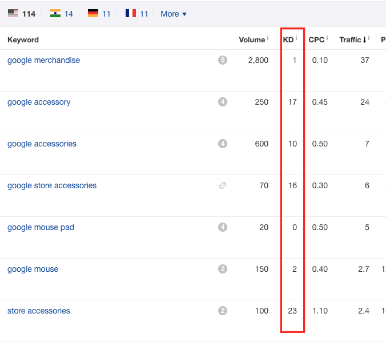This screenshot has height=345, width=386.
Task: Click the SERP features badge for google merchandise
Action: [222, 60]
